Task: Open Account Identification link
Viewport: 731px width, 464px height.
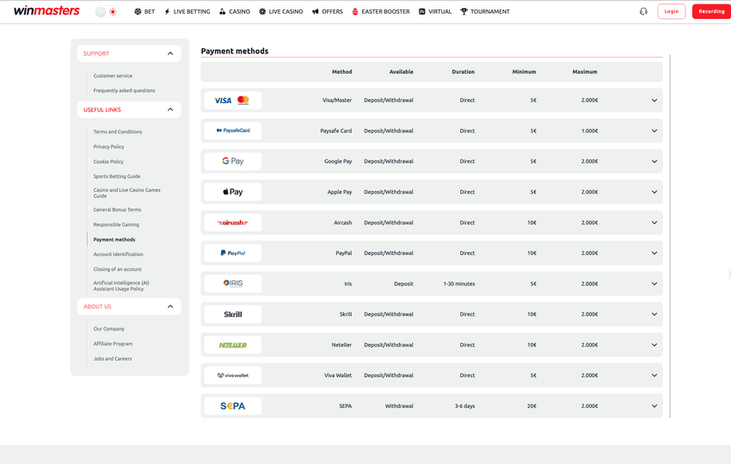Action: point(118,254)
